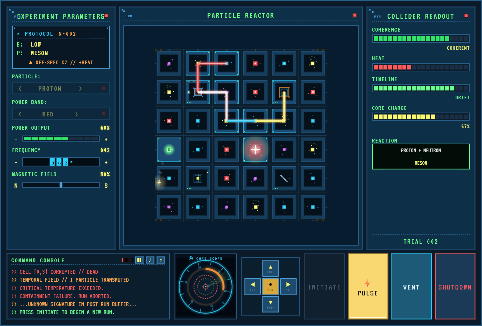This screenshot has width=482, height=326.
Task: Click the left ROT arrow on the d-pad
Action: pyautogui.click(x=252, y=286)
